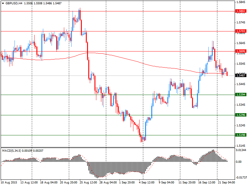Click the price scale value 1.5245
This screenshot has width=247, height=185.
tap(241, 125)
